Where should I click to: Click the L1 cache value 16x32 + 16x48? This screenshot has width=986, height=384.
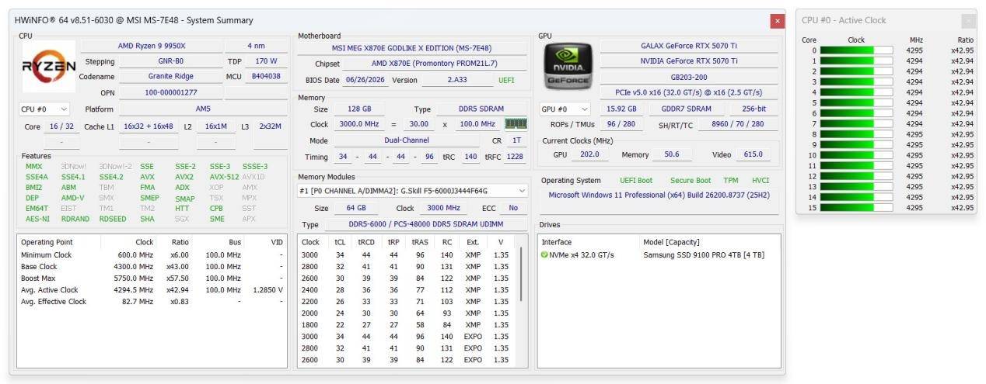pos(149,126)
